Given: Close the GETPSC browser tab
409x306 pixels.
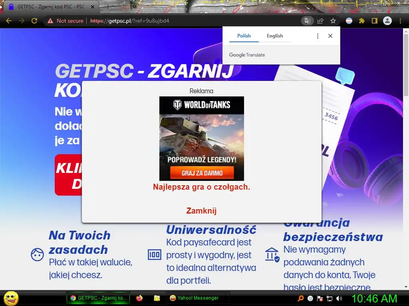Looking at the screenshot, I should [92, 7].
